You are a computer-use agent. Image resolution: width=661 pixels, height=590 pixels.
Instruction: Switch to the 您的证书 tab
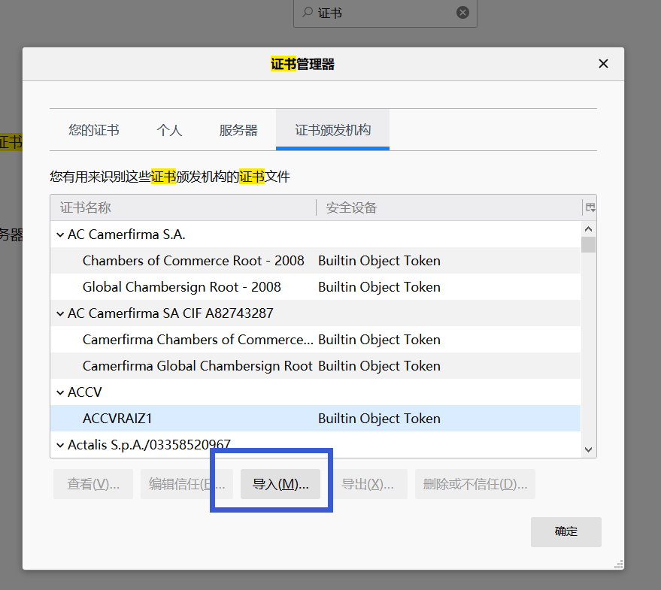(x=93, y=129)
